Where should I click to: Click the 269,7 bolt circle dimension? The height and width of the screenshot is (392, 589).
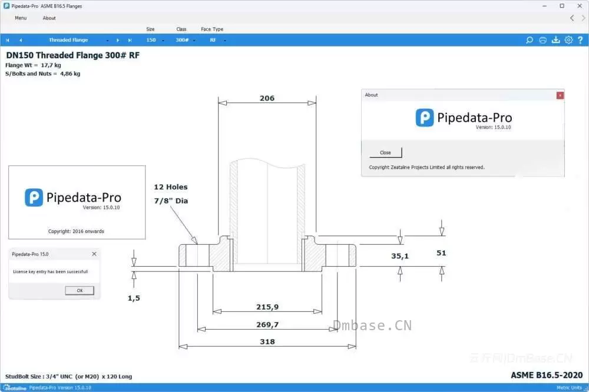pos(267,324)
